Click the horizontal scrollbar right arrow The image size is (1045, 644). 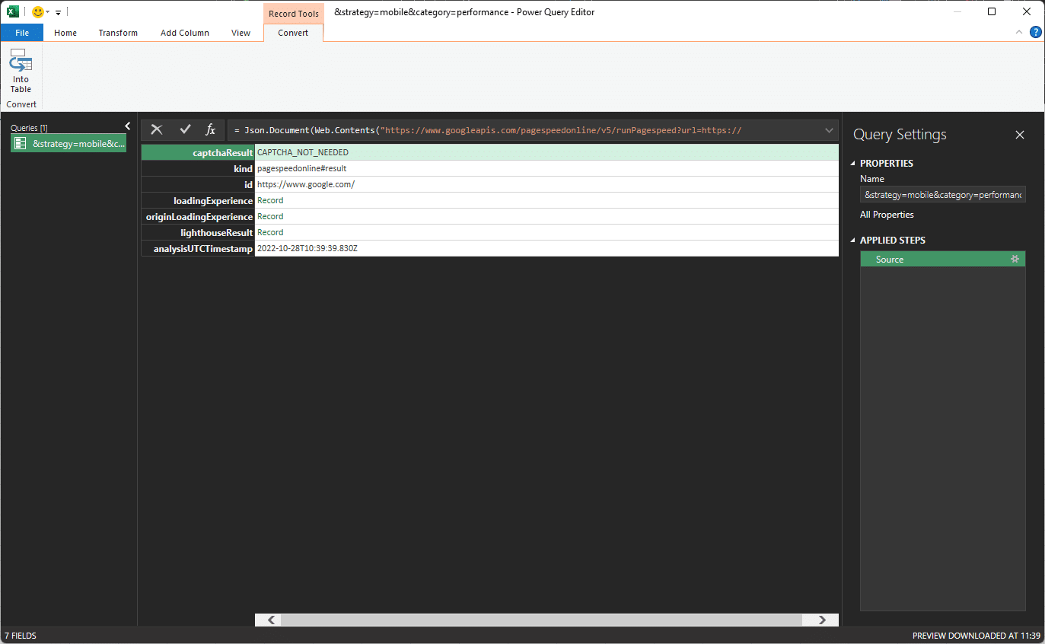(x=820, y=620)
